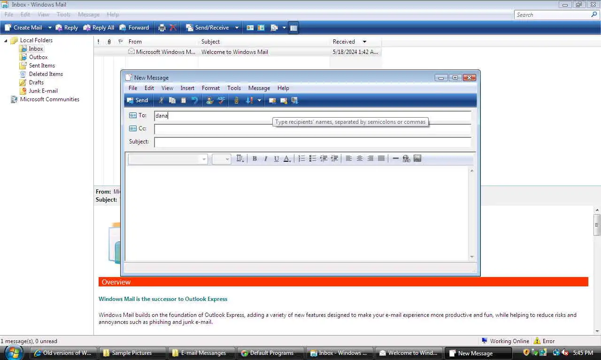Open the font name dropdown in New Message
This screenshot has height=360, width=601.
204,159
